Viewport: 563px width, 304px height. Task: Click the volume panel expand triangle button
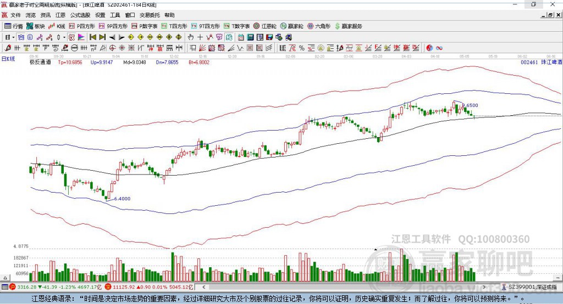click(5, 278)
